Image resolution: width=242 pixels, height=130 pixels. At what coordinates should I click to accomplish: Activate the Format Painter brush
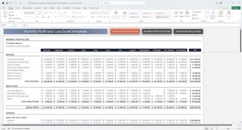9,18
